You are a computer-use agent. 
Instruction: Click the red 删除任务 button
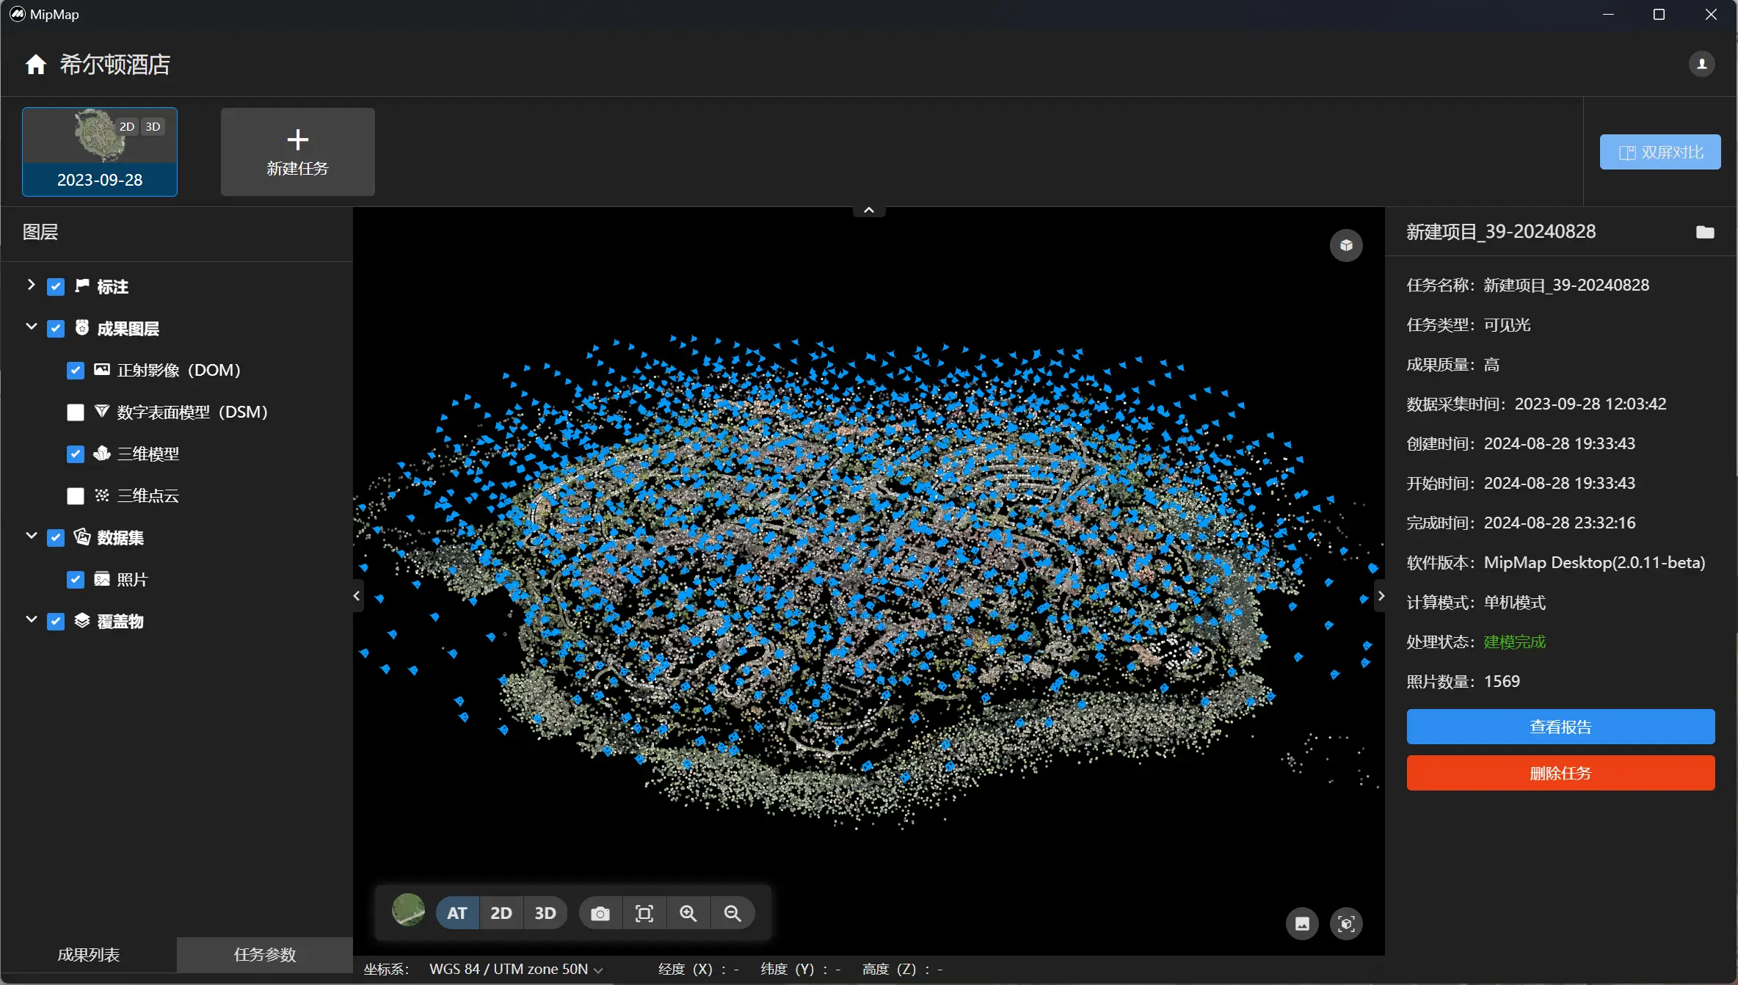click(x=1560, y=773)
